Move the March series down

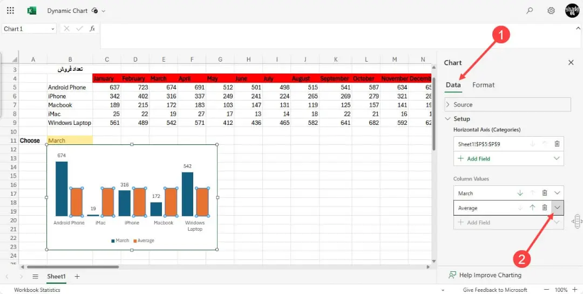pyautogui.click(x=520, y=193)
